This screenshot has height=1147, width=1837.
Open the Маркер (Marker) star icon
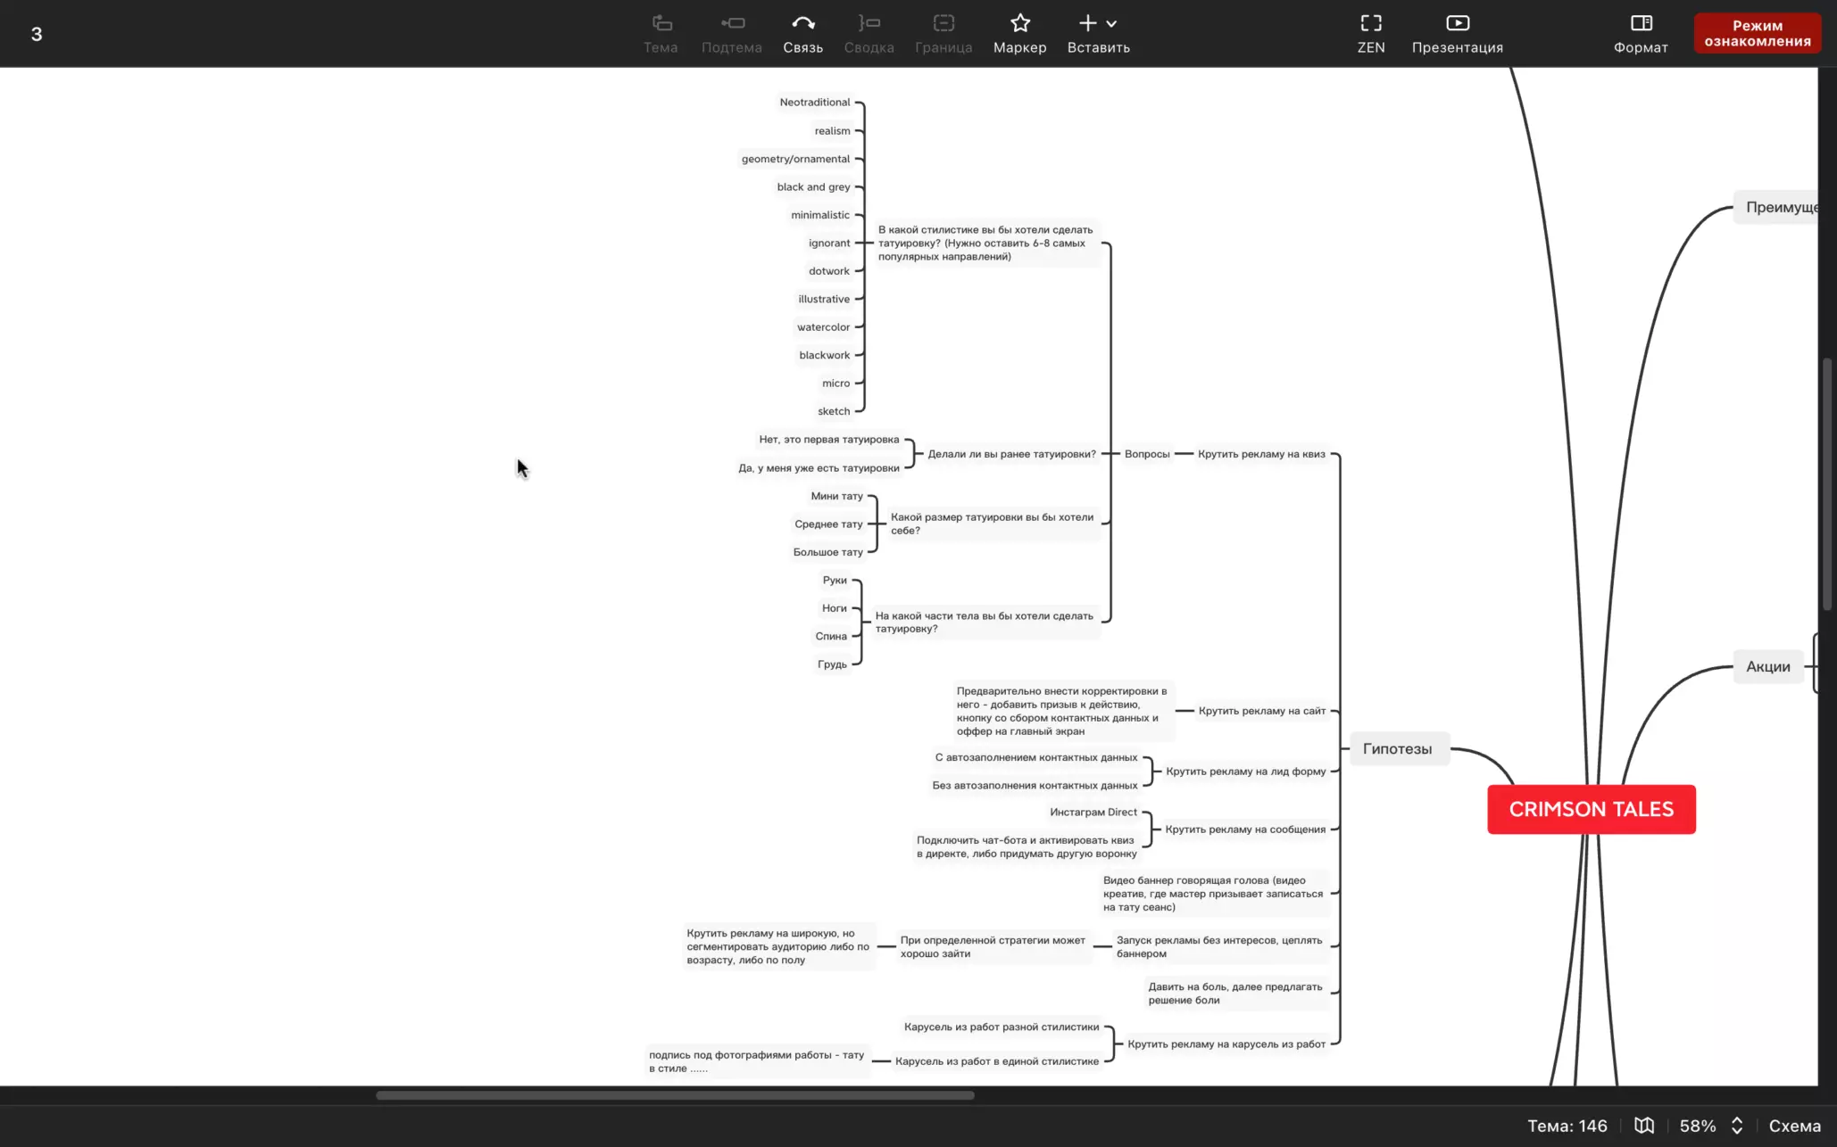[x=1019, y=24]
